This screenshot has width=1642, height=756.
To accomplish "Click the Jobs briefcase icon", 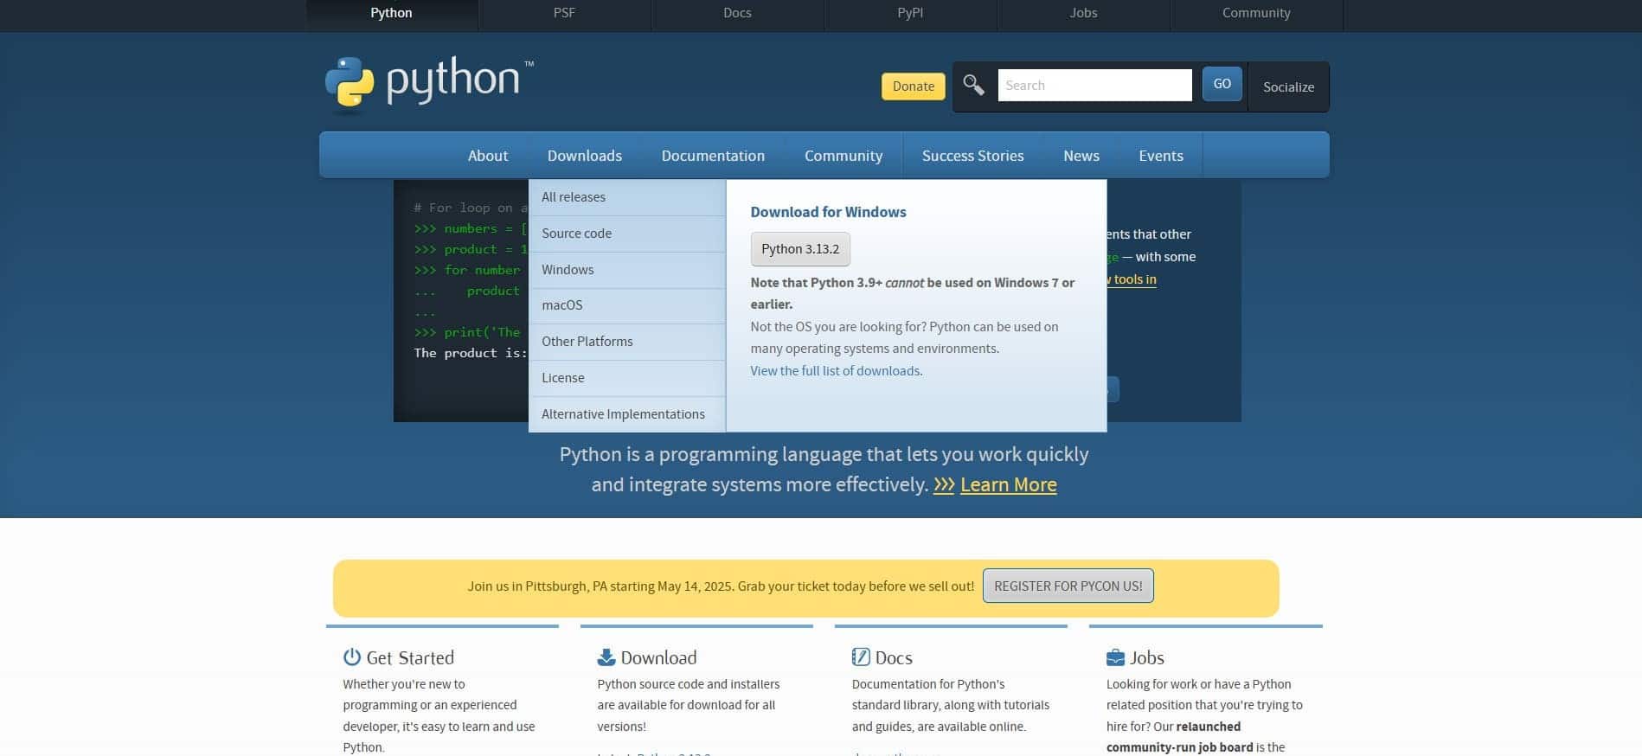I will tap(1115, 657).
